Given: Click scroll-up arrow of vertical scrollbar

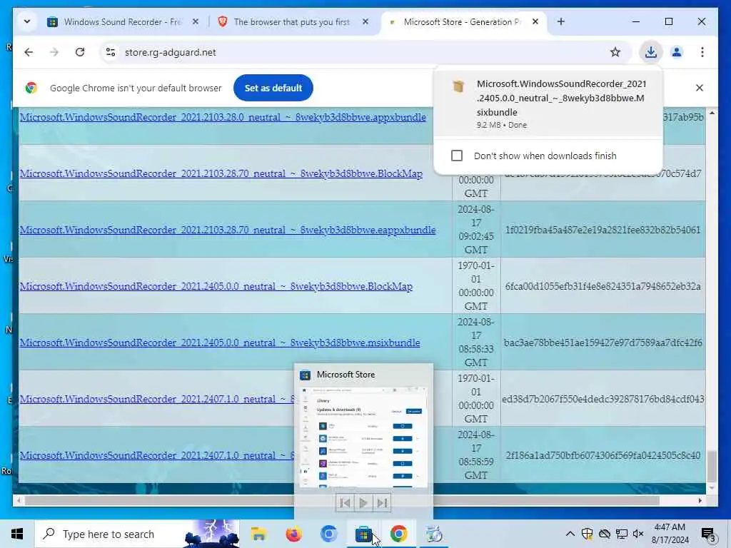Looking at the screenshot, I should pos(712,113).
